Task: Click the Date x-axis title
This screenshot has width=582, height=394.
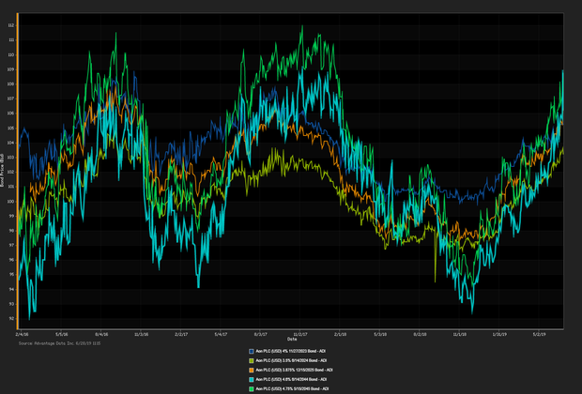Action: [292, 339]
